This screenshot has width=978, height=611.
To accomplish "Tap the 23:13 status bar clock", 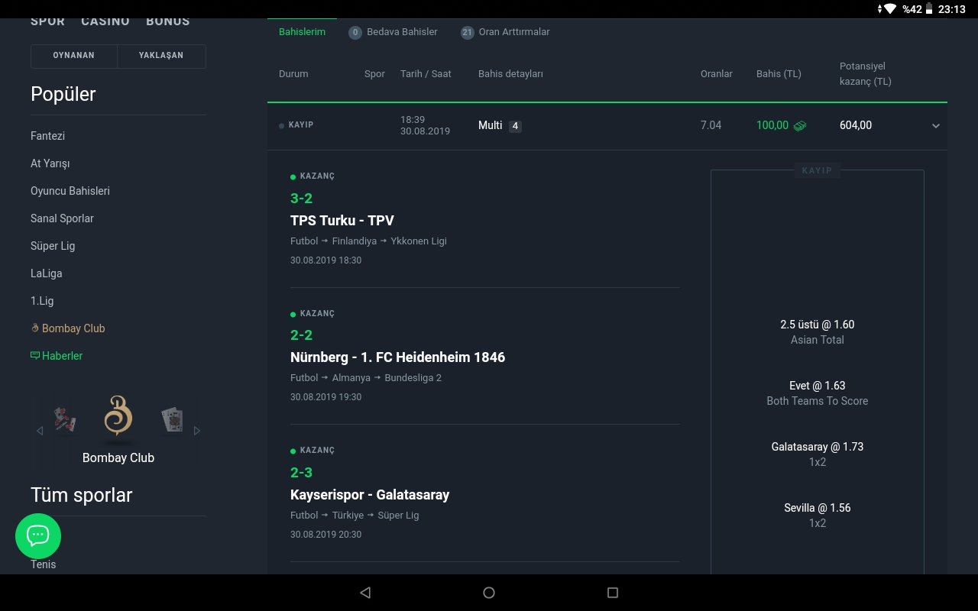I will tap(952, 9).
